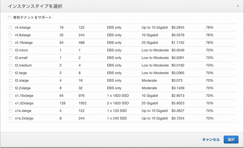Enable the 専有テナントをサポート checkbox
Image resolution: width=244 pixels, height=148 pixels.
(x=9, y=18)
